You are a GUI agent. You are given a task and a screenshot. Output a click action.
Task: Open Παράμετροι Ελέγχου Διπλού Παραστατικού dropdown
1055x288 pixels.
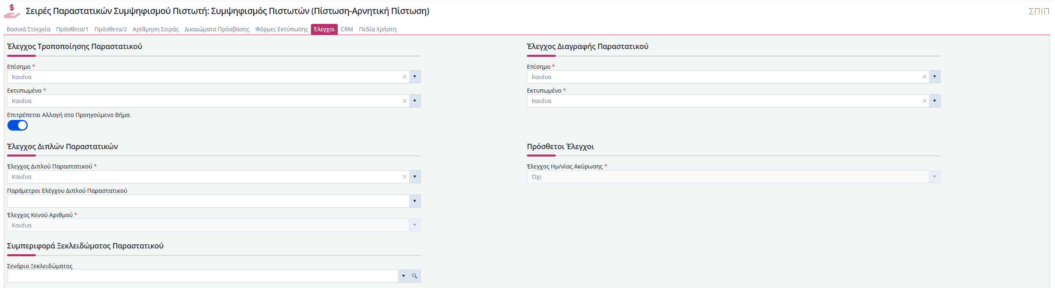tap(415, 201)
